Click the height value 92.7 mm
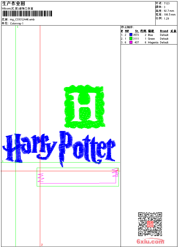This screenshot has height=247, width=178. (169, 11)
